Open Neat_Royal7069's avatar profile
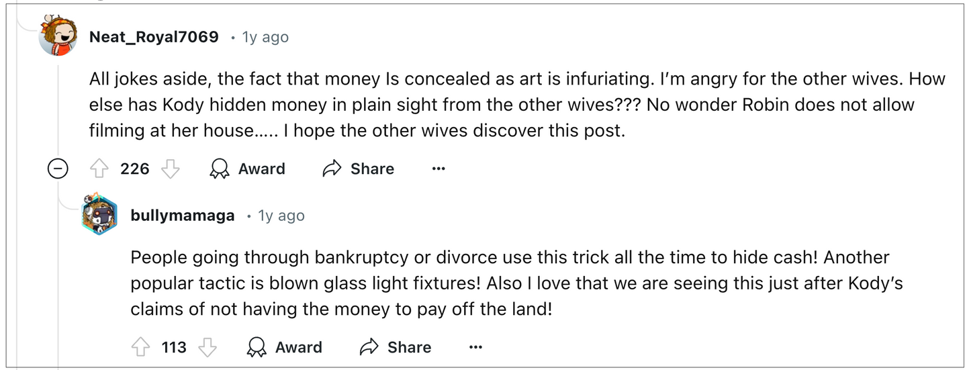The width and height of the screenshot is (967, 370). pos(58,37)
